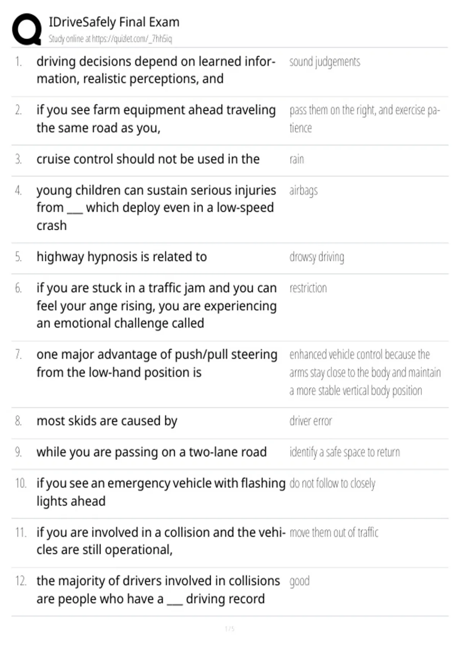Click the answer 'sound judgements'
The image size is (459, 650).
[x=325, y=62]
